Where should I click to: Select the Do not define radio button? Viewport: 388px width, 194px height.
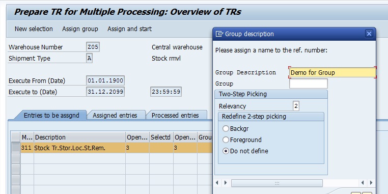[x=226, y=151]
